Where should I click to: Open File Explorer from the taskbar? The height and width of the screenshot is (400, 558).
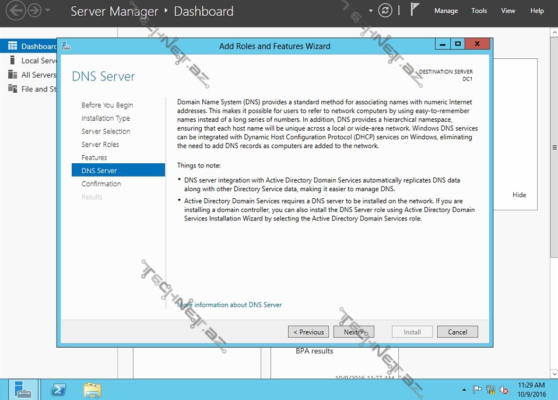(x=92, y=389)
